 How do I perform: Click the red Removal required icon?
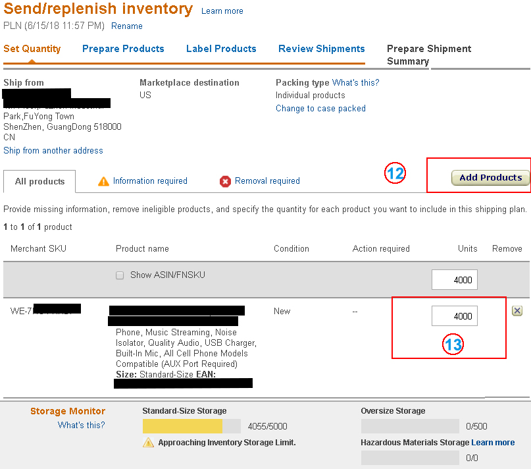[x=226, y=181]
